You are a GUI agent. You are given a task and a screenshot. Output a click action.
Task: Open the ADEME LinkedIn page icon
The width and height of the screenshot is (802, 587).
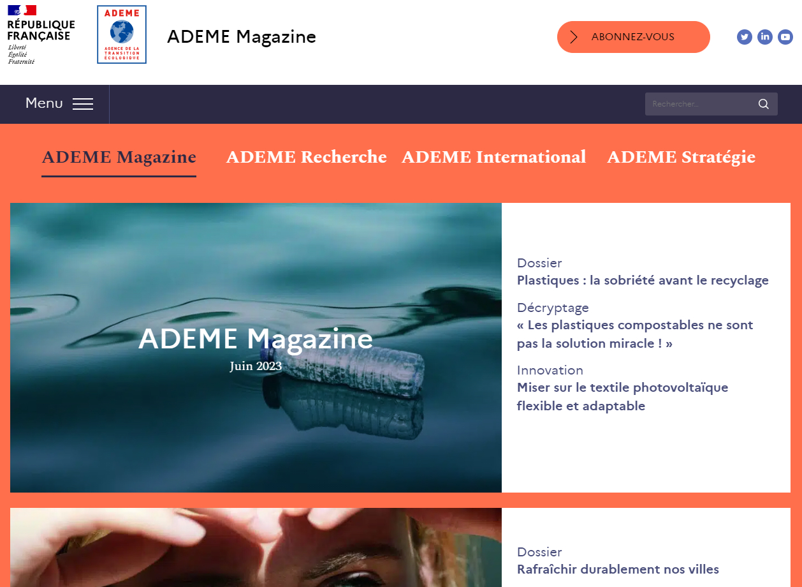765,37
